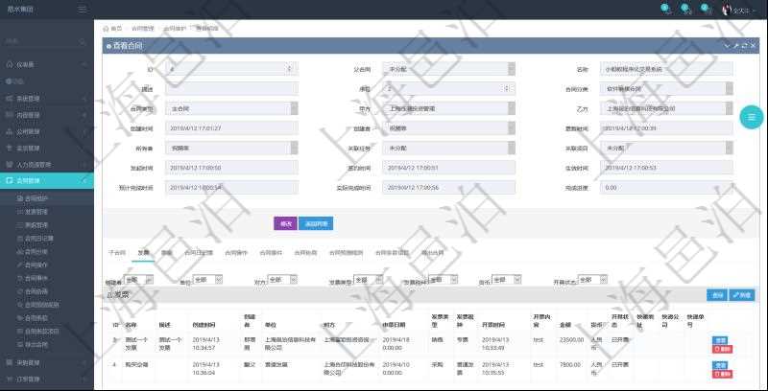Open 合同维护 in the sidebar submenu
Screen dimensions: 768x391
tap(39, 197)
